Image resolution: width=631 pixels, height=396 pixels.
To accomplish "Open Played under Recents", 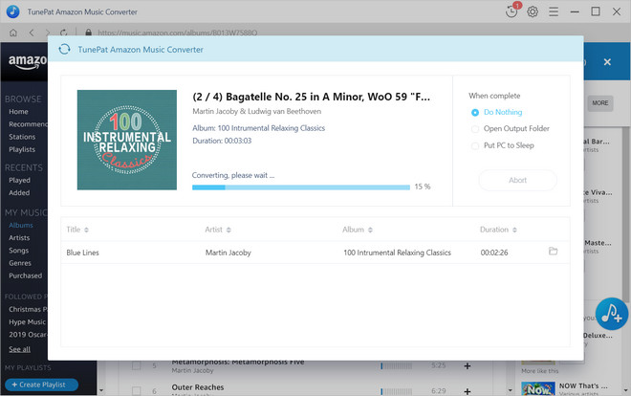I will pos(19,180).
